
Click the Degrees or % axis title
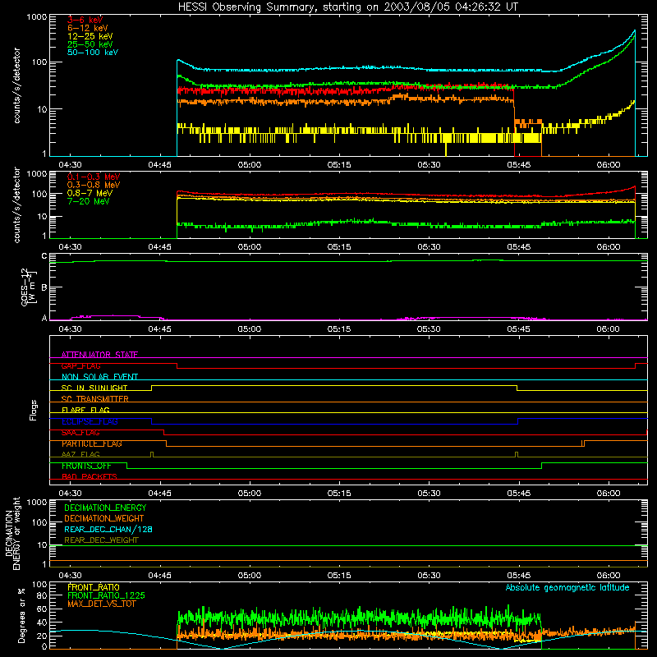pyautogui.click(x=21, y=615)
